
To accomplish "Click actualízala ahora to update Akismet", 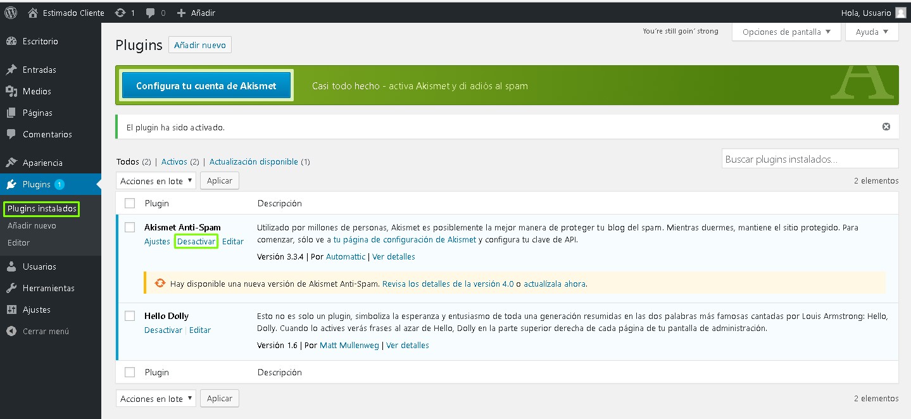I will [x=555, y=284].
